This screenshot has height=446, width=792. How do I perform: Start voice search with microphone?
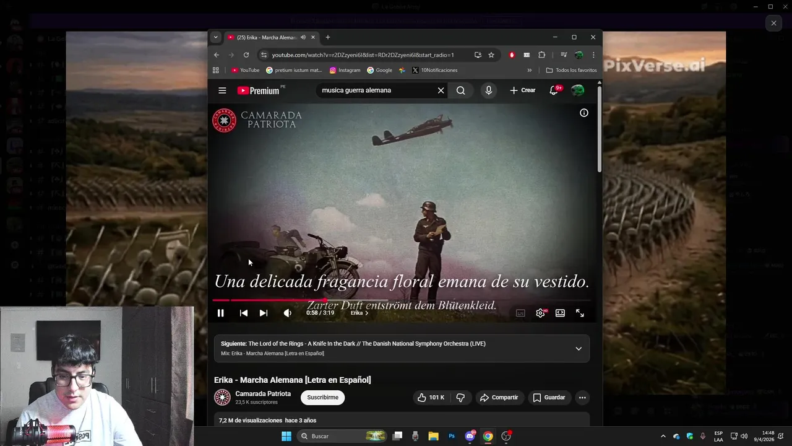[x=489, y=90]
